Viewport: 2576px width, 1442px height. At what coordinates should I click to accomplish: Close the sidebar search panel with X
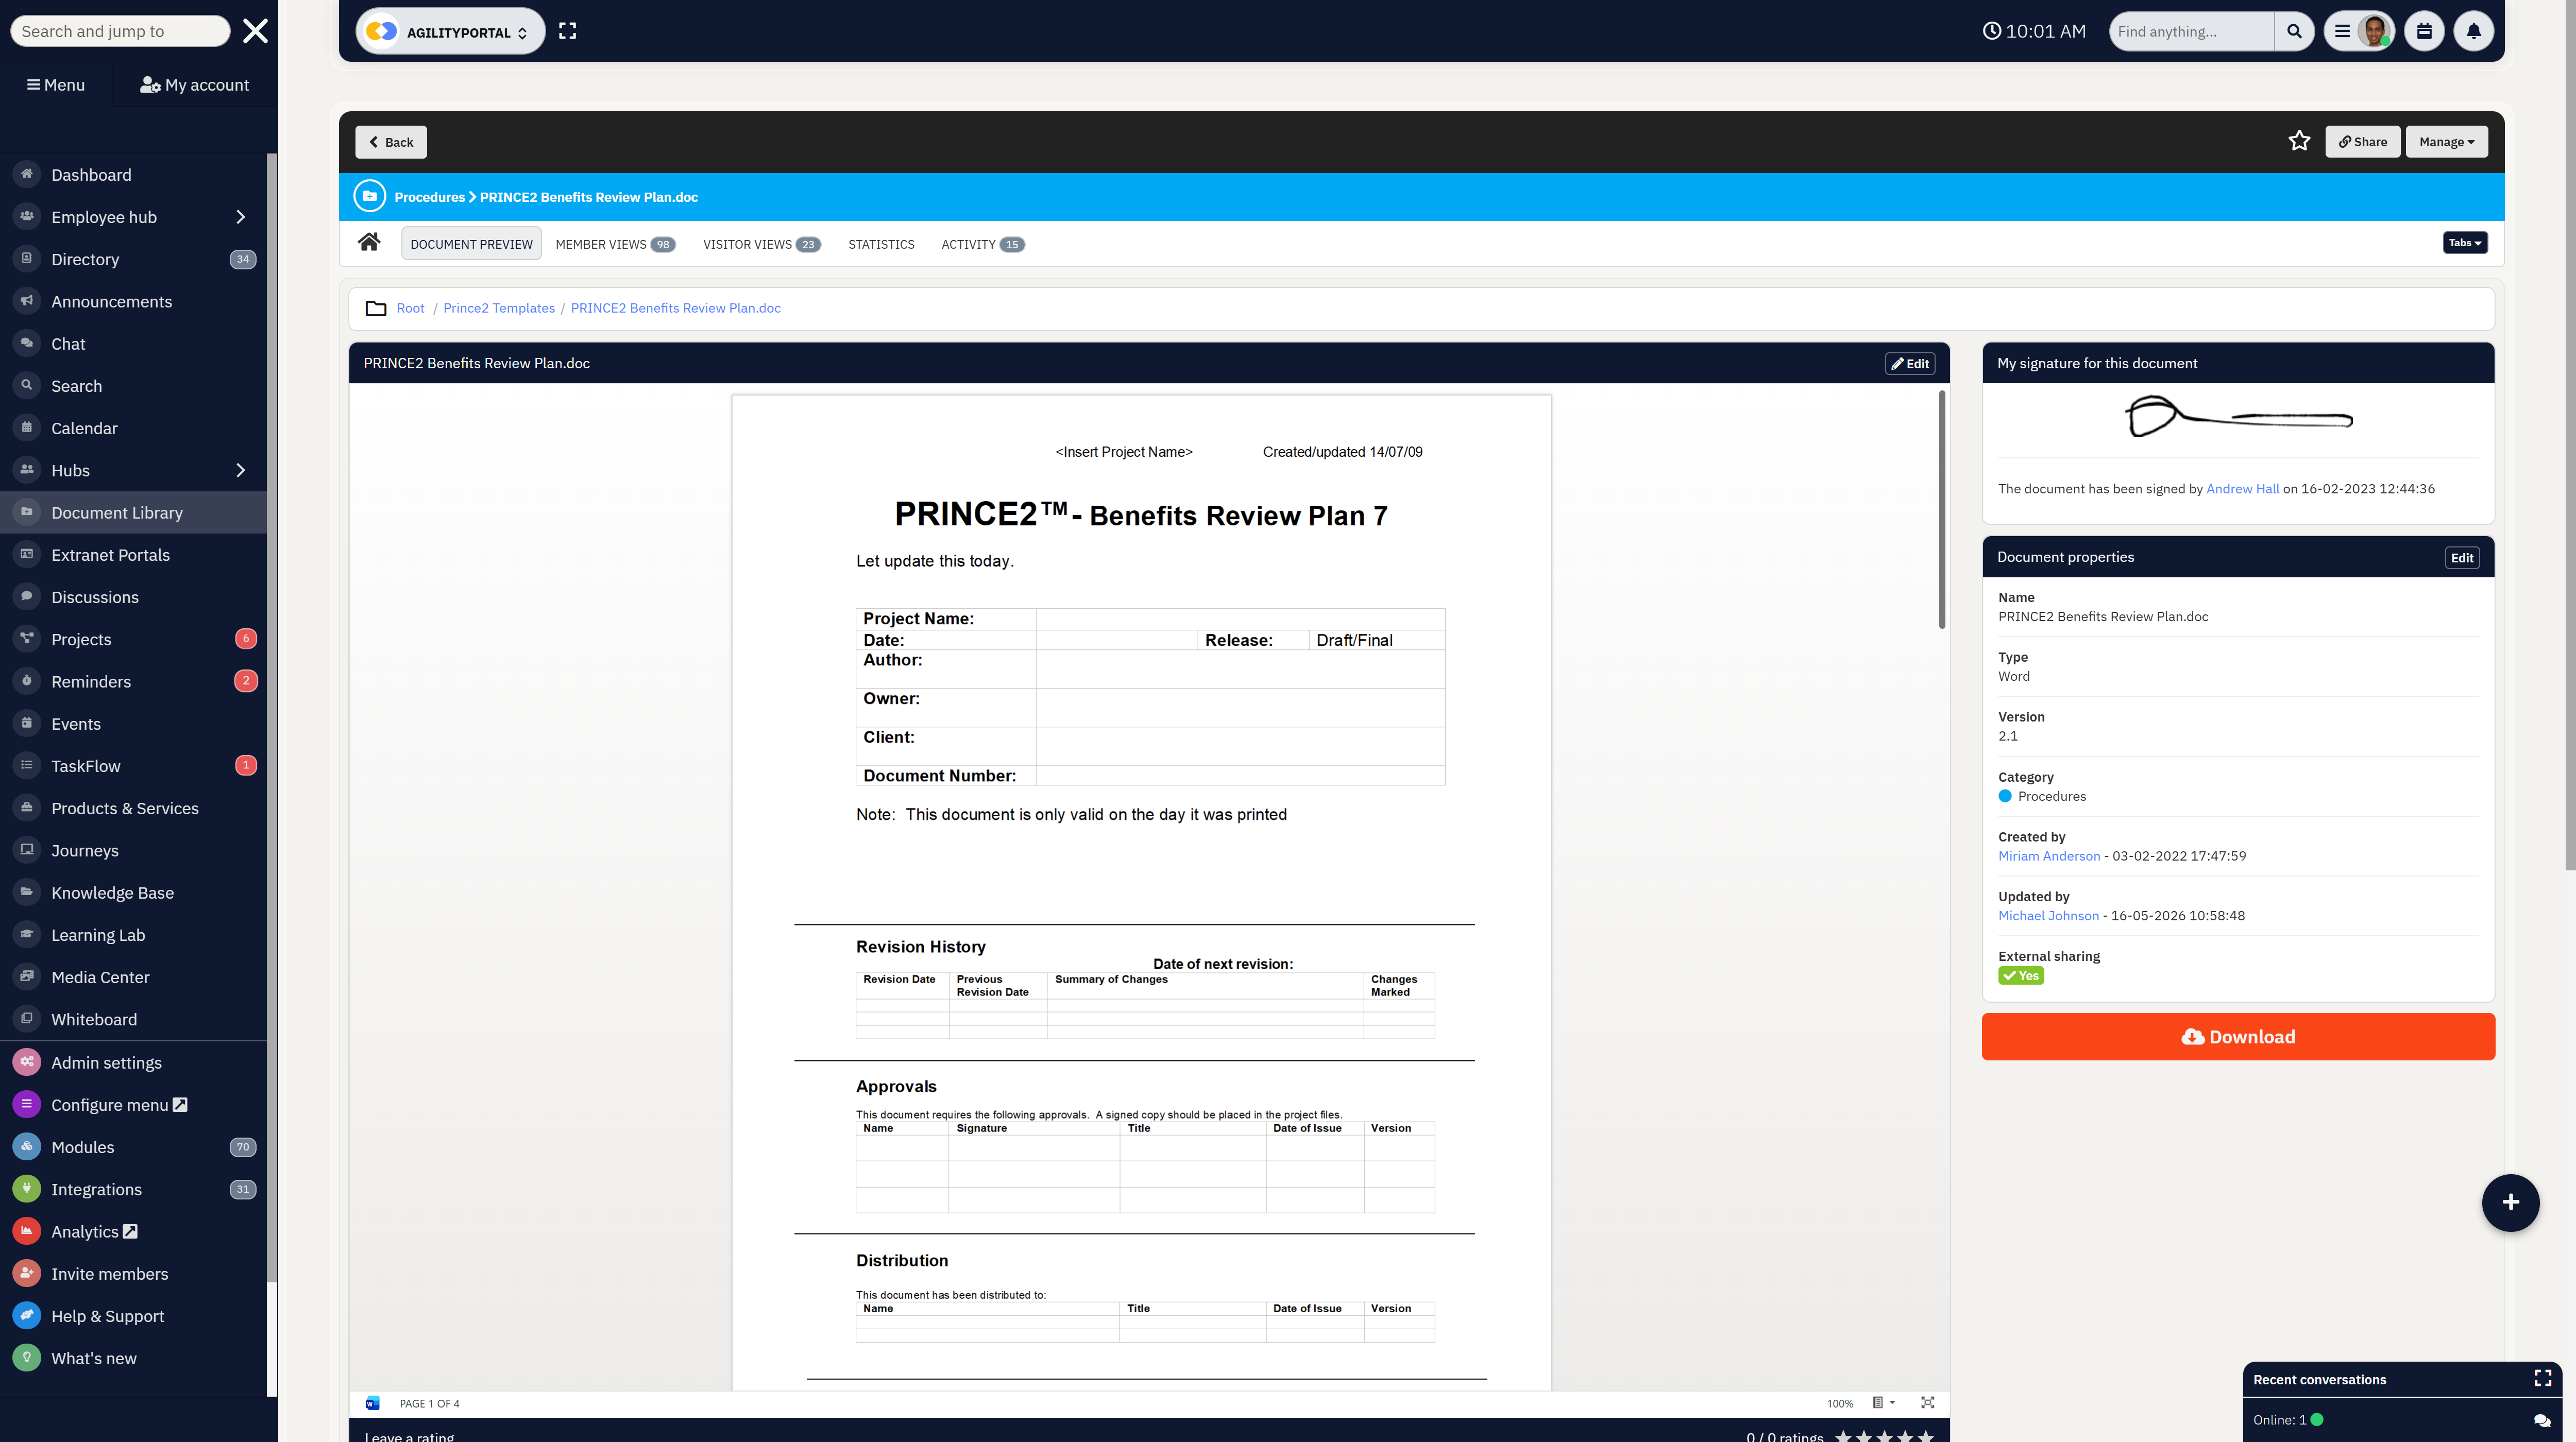tap(256, 31)
